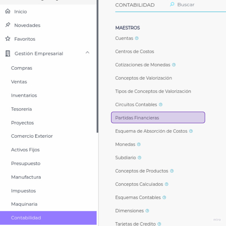Viewport: 226px width, 226px height.
Task: Open the Compras module
Action: pos(21,68)
